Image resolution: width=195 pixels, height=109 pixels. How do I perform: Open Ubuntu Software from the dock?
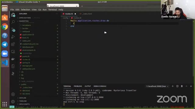[x=5, y=18]
